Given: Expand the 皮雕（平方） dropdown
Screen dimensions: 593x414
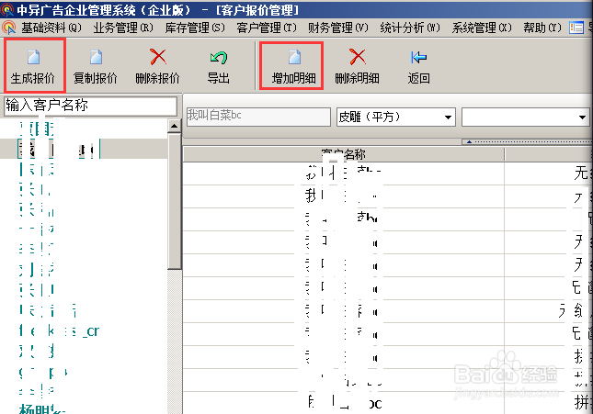Looking at the screenshot, I should [x=448, y=117].
